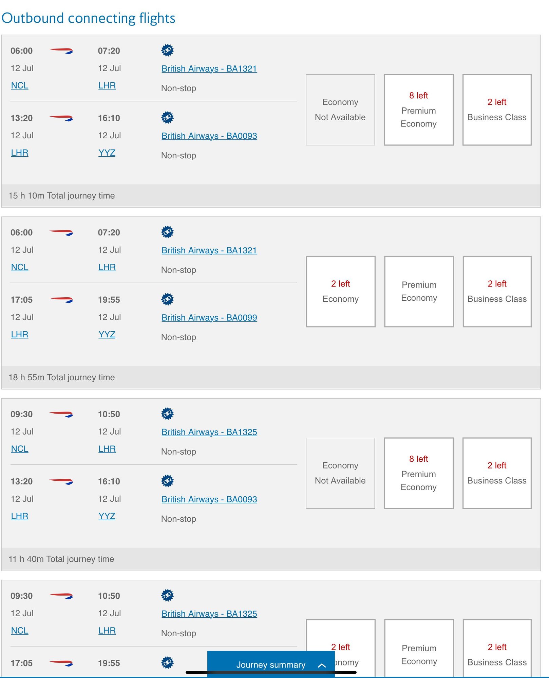
Task: Select 2 left Economy for 18 h 55m journey
Action: pyautogui.click(x=340, y=292)
